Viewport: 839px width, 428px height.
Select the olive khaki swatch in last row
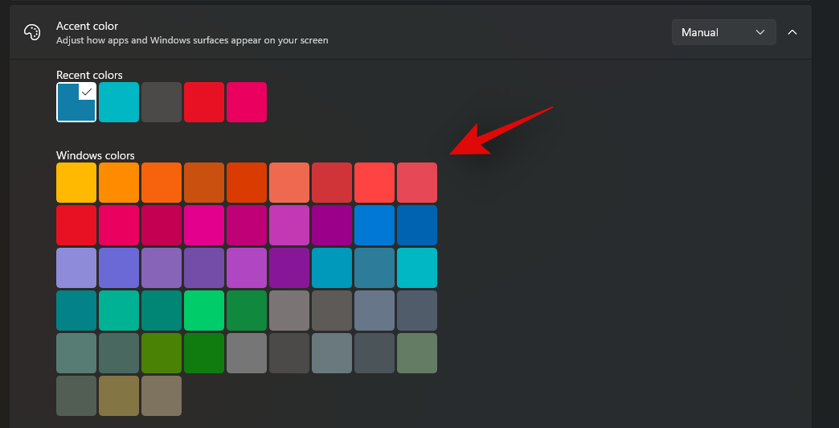[119, 396]
